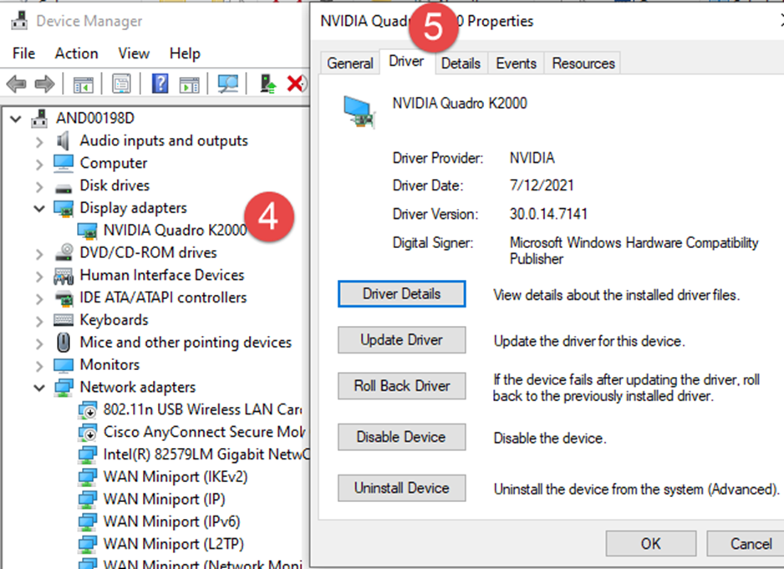Click the back navigation arrow icon
The height and width of the screenshot is (569, 784).
15,84
